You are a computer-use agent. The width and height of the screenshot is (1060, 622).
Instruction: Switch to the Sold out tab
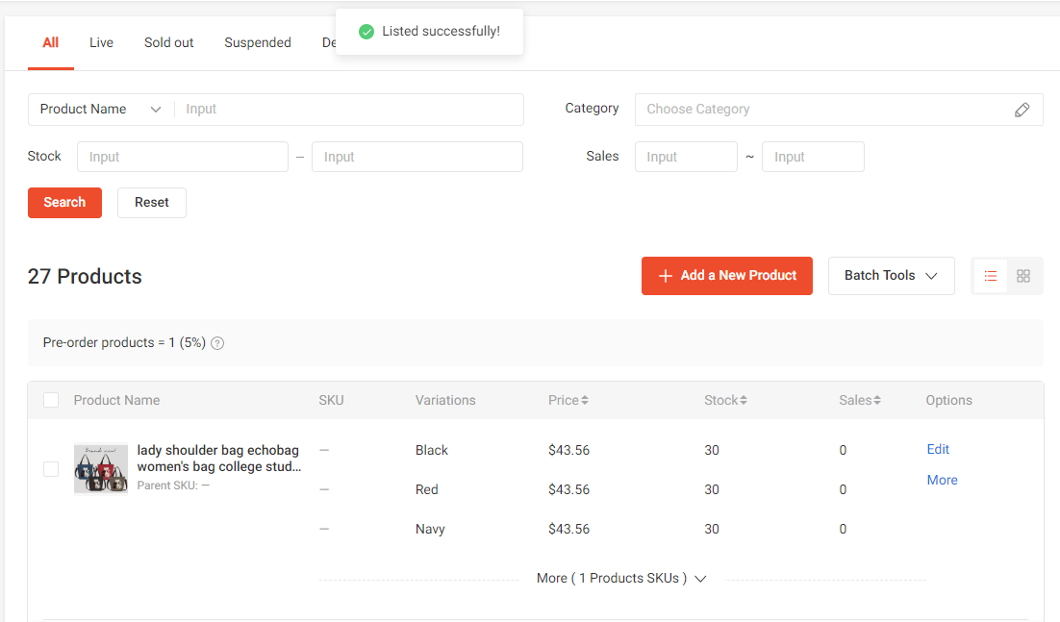point(169,42)
